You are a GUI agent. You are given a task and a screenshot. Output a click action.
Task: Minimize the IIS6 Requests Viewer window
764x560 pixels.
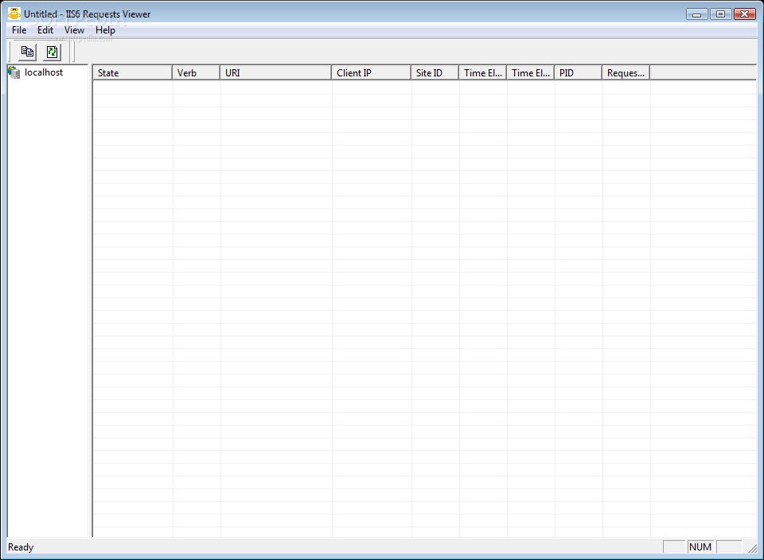[x=697, y=14]
